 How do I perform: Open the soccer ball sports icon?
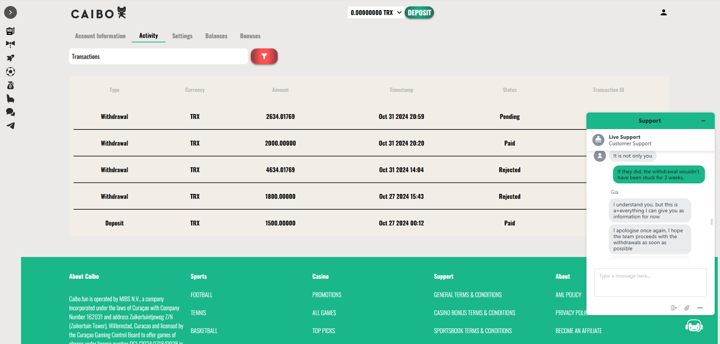pos(10,71)
